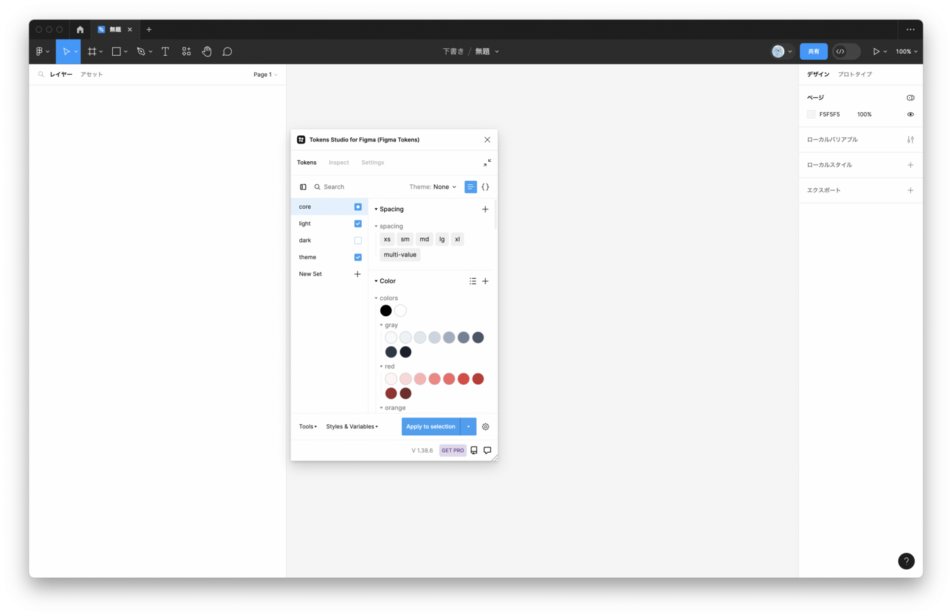Toggle the token sets sidebar icon

303,187
